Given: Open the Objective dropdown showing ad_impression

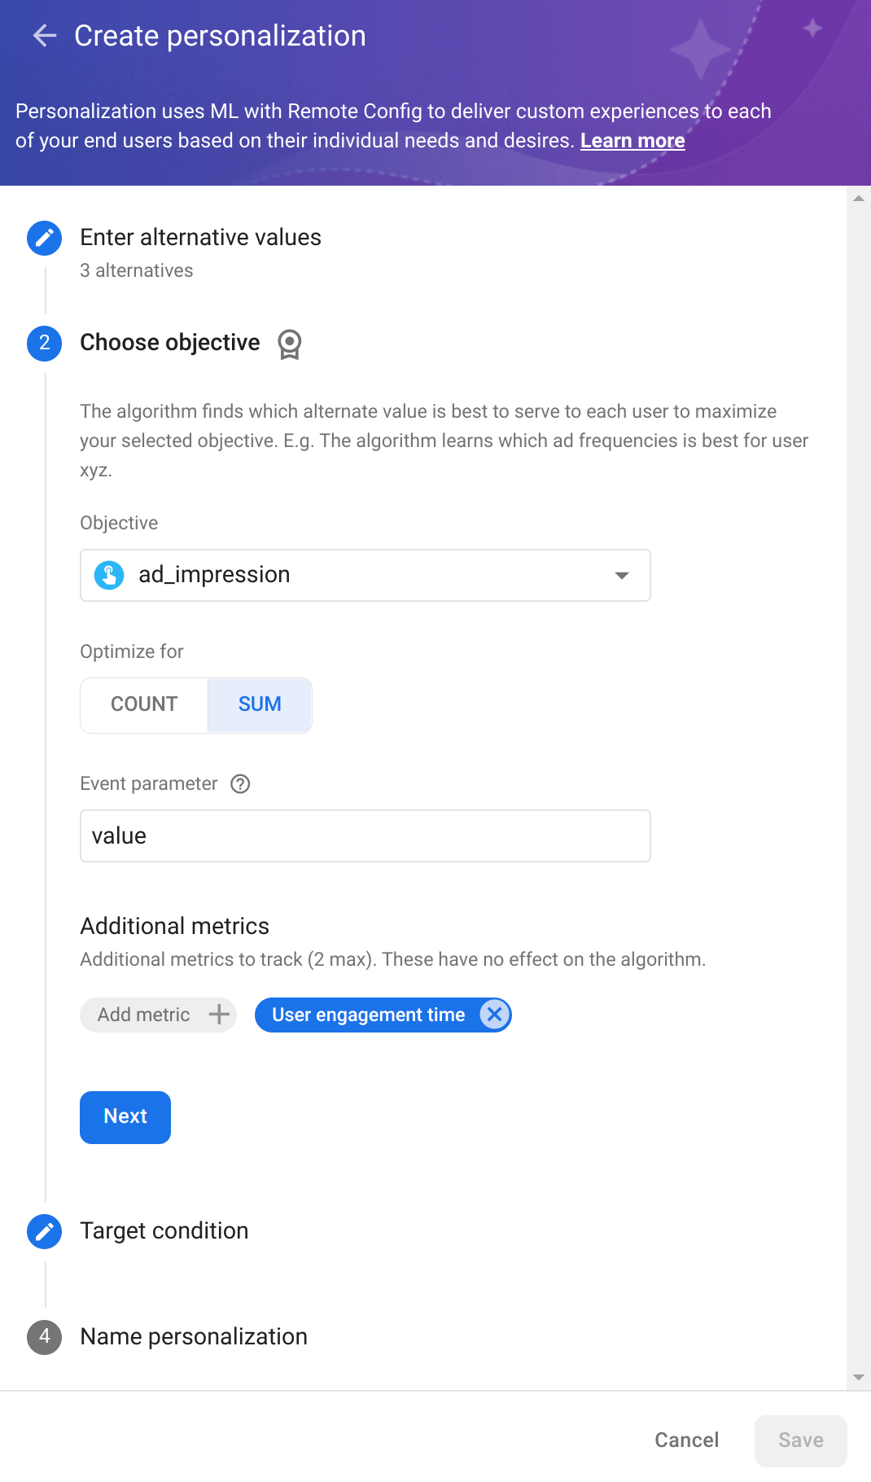Looking at the screenshot, I should click(365, 575).
